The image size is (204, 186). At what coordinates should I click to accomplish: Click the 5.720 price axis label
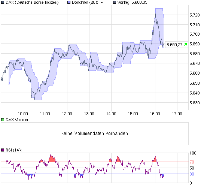click(x=195, y=15)
